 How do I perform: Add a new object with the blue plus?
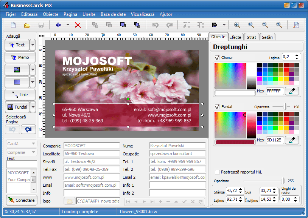58,25
